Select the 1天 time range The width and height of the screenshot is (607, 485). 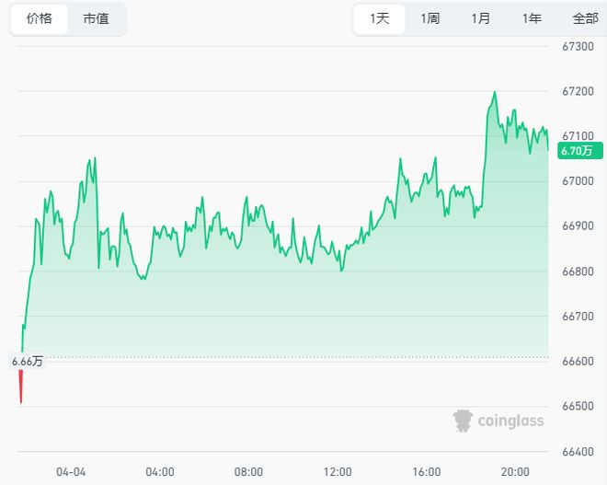pyautogui.click(x=380, y=18)
